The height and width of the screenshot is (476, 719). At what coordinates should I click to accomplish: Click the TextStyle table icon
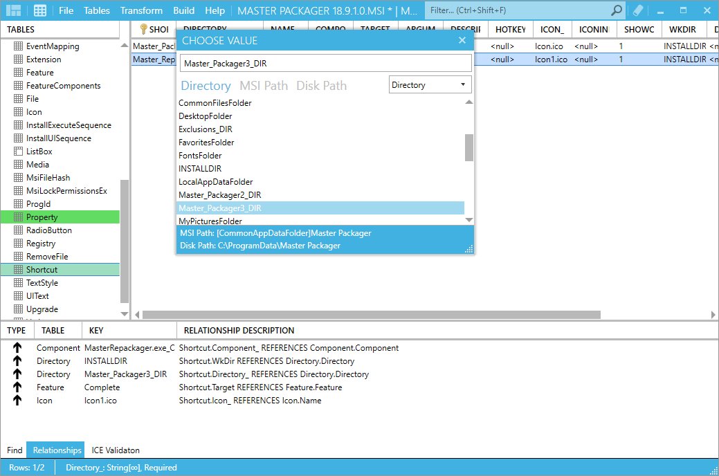click(x=19, y=282)
